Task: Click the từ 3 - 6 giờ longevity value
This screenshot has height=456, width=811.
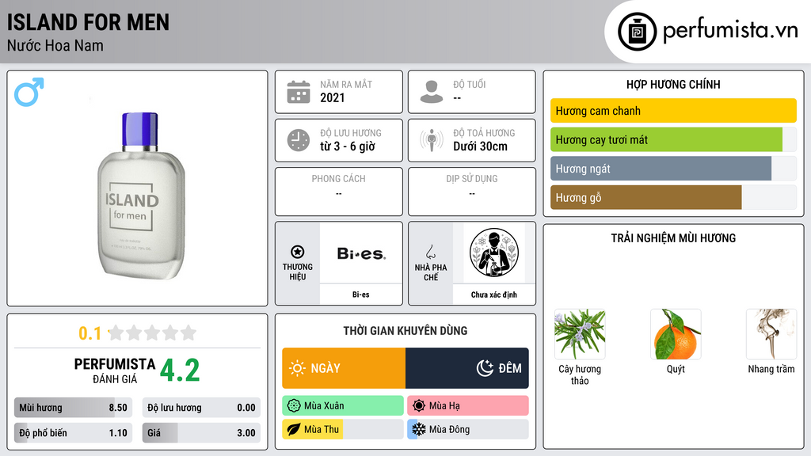Action: coord(348,146)
